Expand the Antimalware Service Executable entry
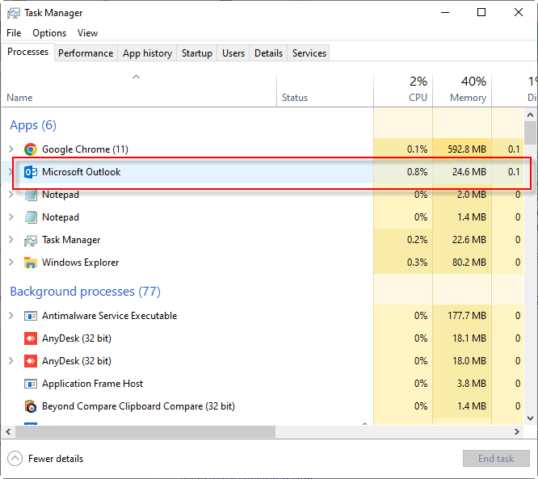538x479 pixels. (11, 315)
